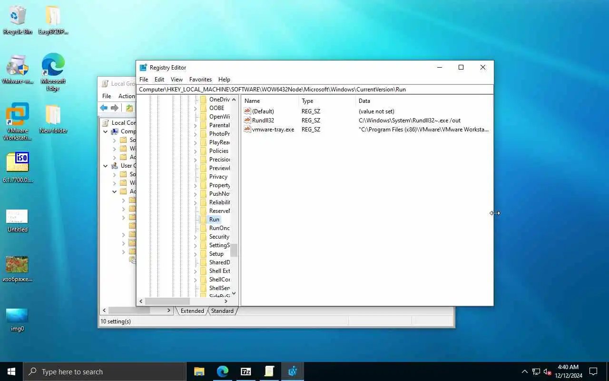Click the registry address bar path
The width and height of the screenshot is (609, 381).
[315, 89]
